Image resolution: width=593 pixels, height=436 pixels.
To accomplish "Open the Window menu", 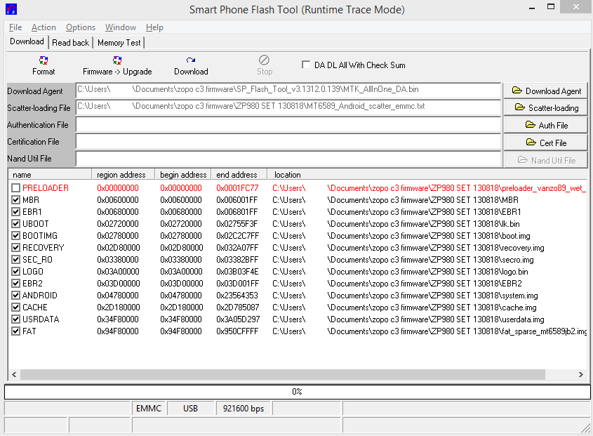I will pos(121,27).
